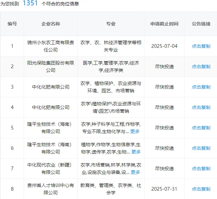Click row number 1
This screenshot has width=217, height=199.
coord(12,46)
